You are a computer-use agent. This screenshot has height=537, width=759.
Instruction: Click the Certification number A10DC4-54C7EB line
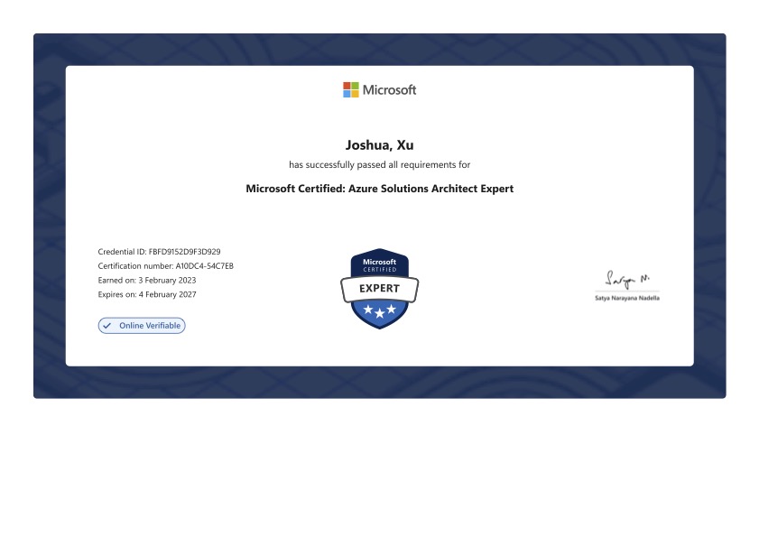165,266
